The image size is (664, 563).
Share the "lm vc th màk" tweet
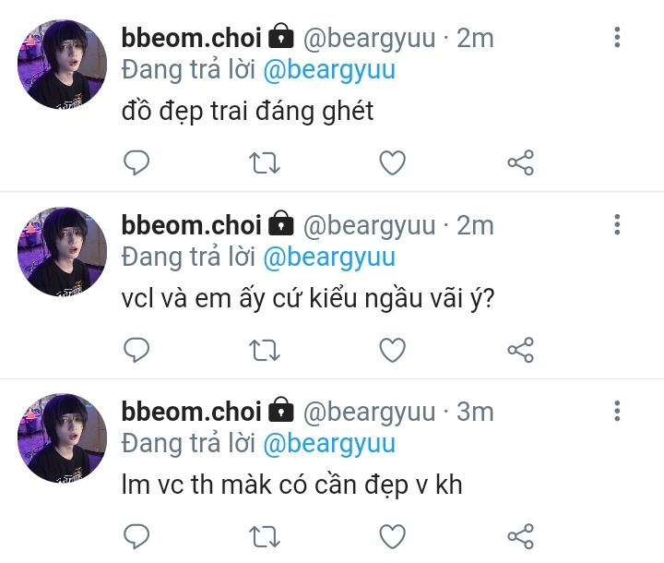(x=521, y=535)
